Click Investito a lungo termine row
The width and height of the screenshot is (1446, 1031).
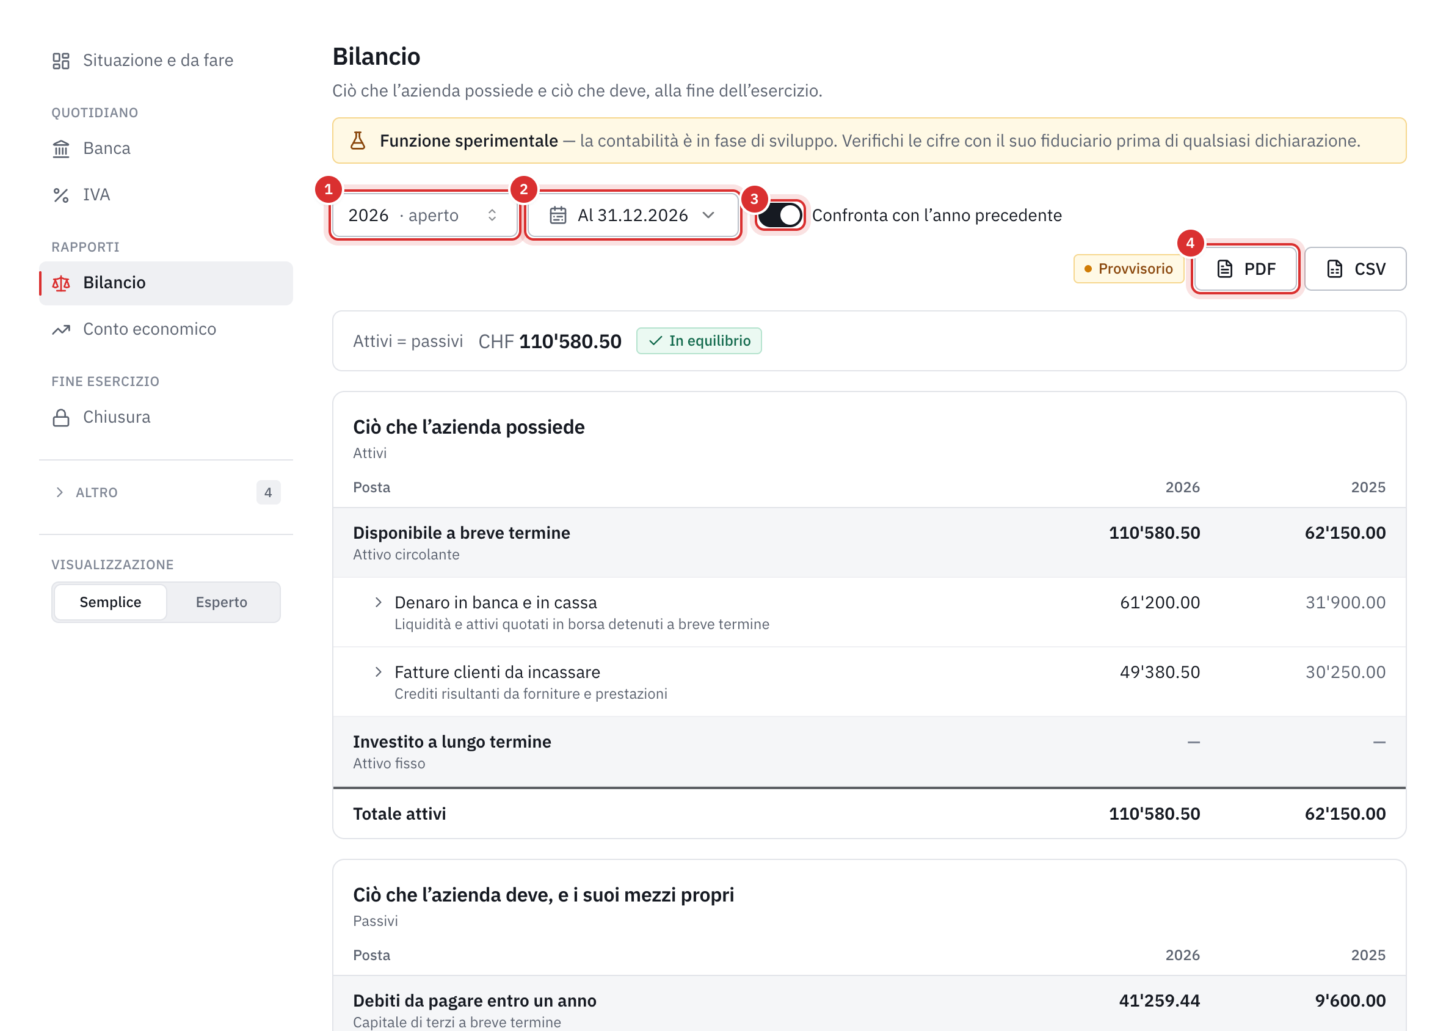pos(869,752)
